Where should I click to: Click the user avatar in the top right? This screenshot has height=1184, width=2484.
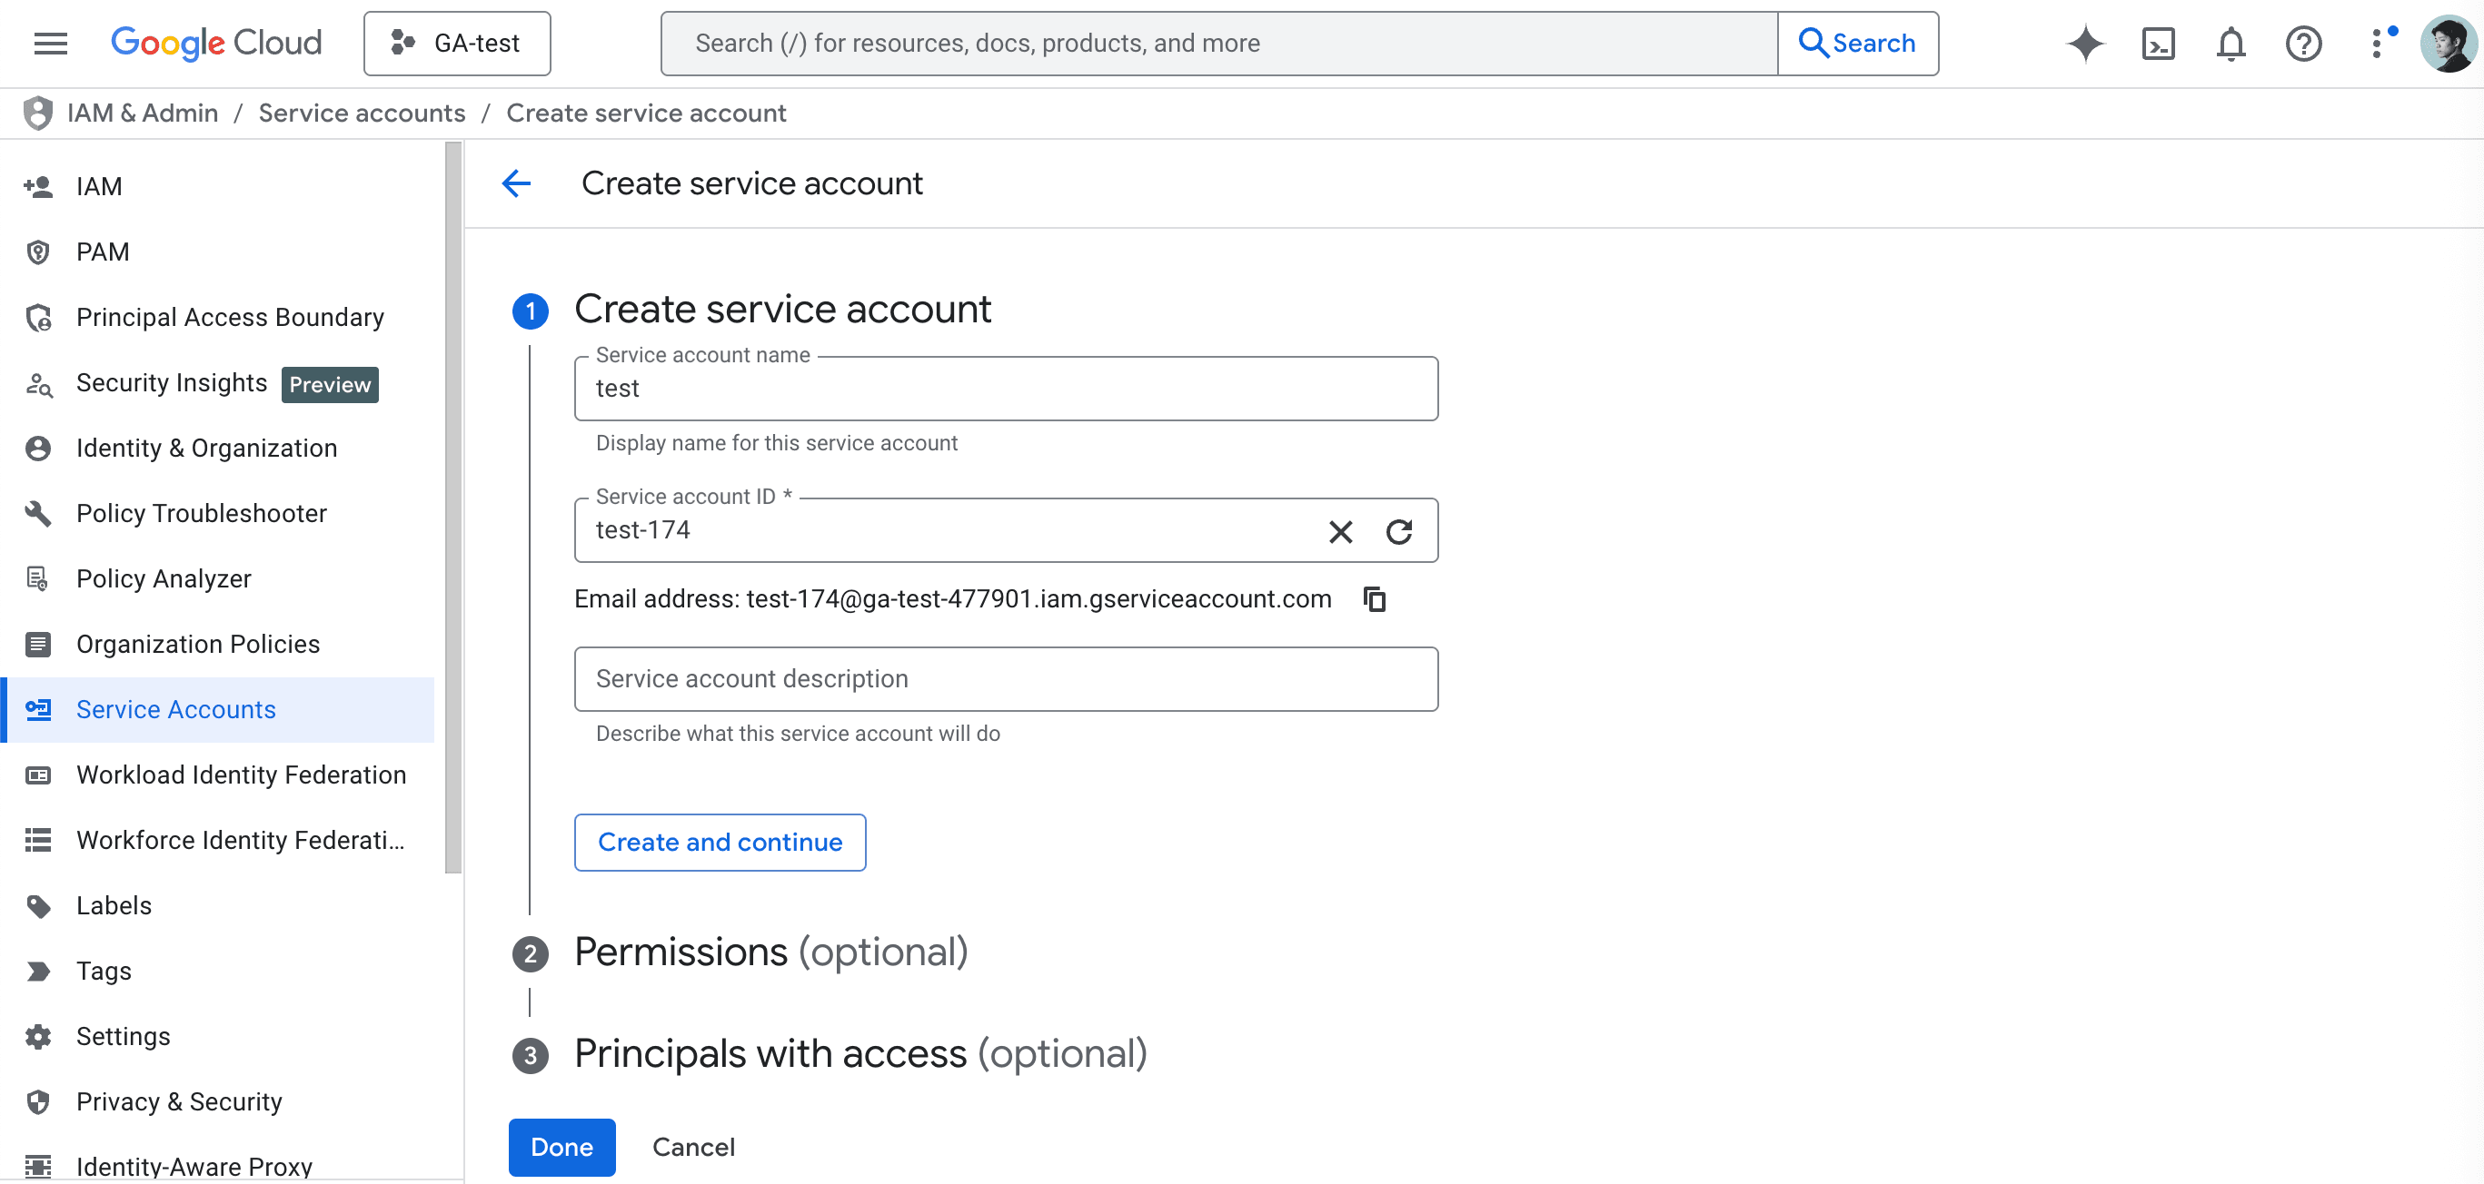(x=2448, y=43)
